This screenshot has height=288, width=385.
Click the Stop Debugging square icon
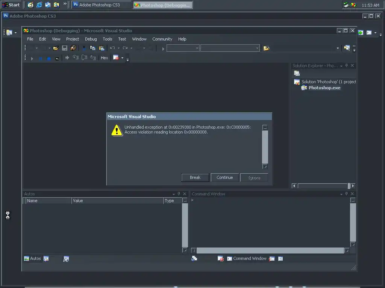49,58
